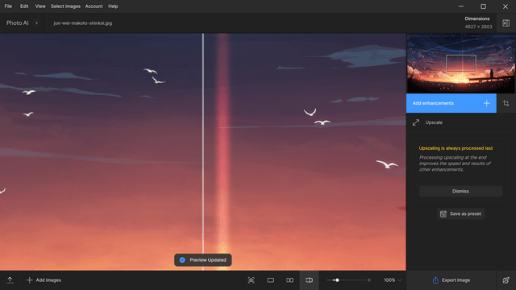
Task: Click the export settings icon beside Export image
Action: click(x=506, y=280)
